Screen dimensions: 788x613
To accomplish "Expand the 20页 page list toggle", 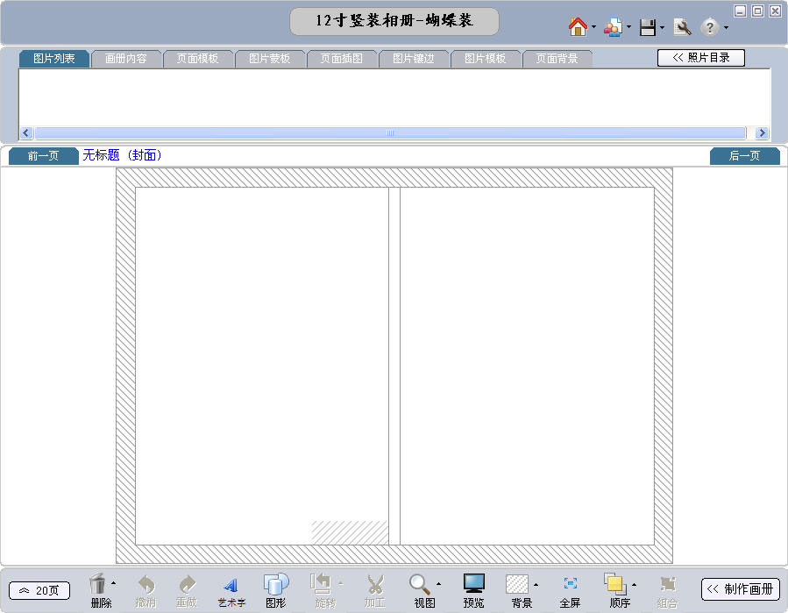I will (39, 590).
